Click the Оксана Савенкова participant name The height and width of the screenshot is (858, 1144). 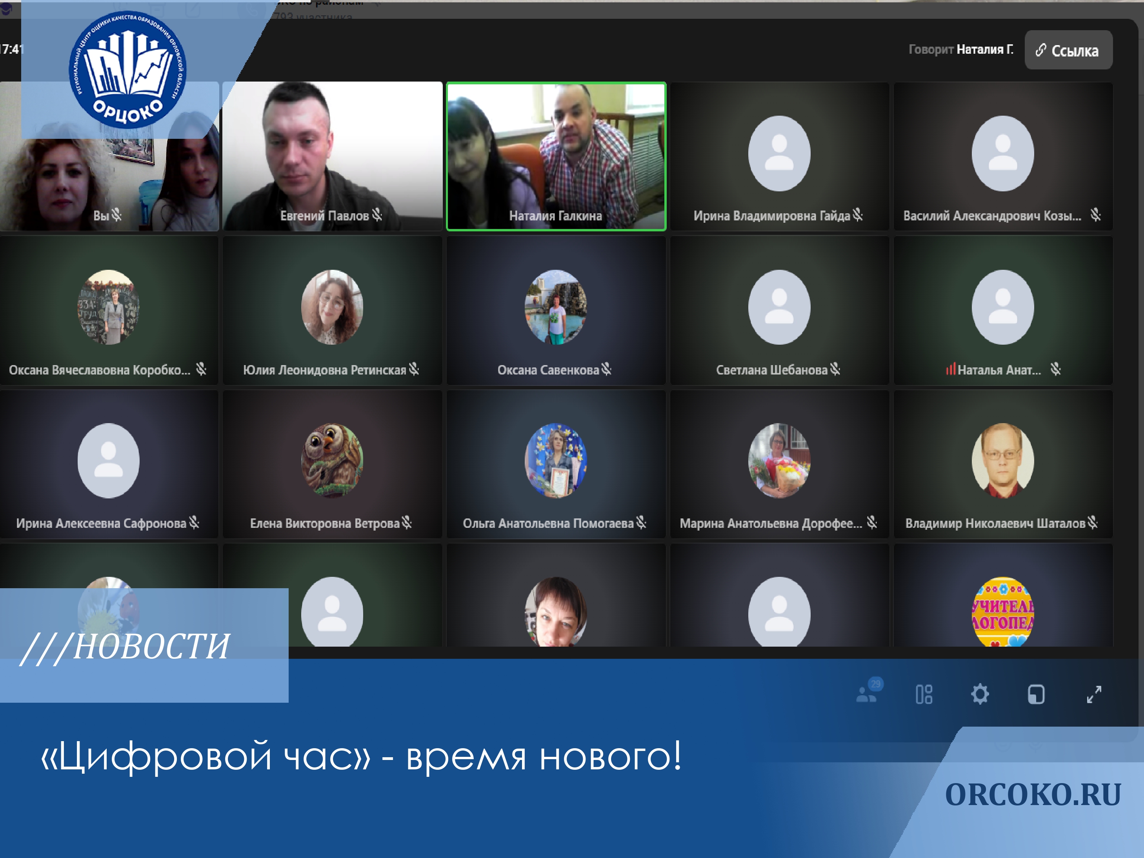pyautogui.click(x=548, y=370)
